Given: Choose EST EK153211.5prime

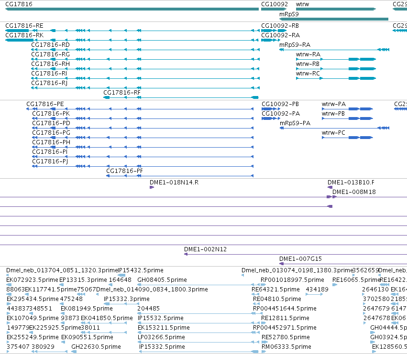Looking at the screenshot, I should click(164, 328).
